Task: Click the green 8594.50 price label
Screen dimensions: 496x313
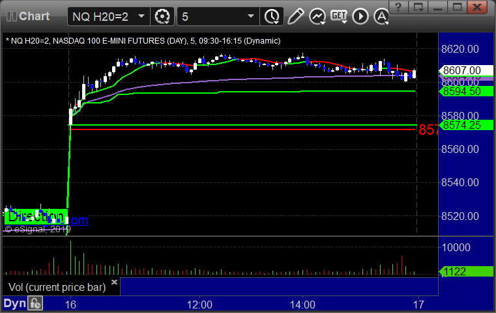Action: click(465, 91)
